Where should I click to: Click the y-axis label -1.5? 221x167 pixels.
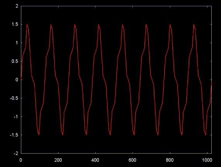tap(14, 135)
